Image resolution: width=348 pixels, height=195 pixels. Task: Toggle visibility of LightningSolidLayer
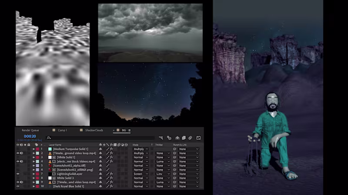tap(18, 174)
